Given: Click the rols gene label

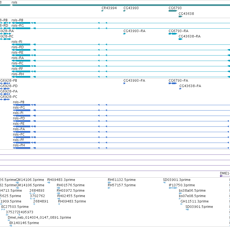Looking at the screenshot, I should click(x=14, y=2).
